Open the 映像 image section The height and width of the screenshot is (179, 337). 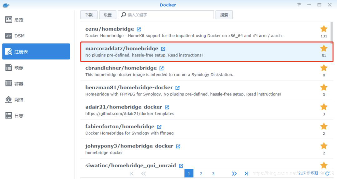[x=36, y=68]
